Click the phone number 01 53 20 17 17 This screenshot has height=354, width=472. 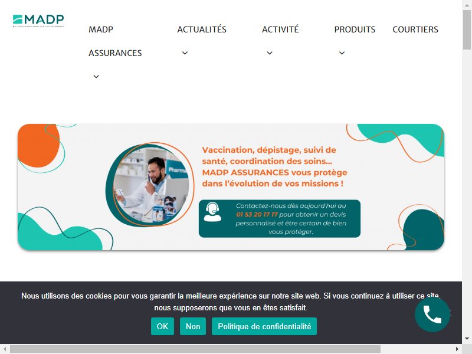click(x=257, y=215)
